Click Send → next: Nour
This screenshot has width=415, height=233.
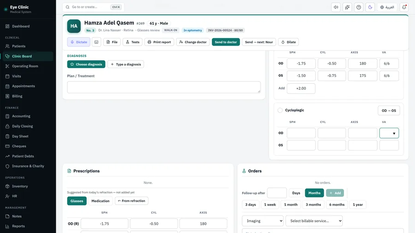259,42
